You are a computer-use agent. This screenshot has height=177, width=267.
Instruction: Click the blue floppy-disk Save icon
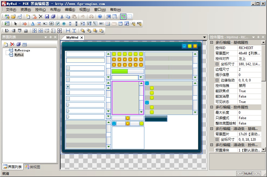coord(47,17)
